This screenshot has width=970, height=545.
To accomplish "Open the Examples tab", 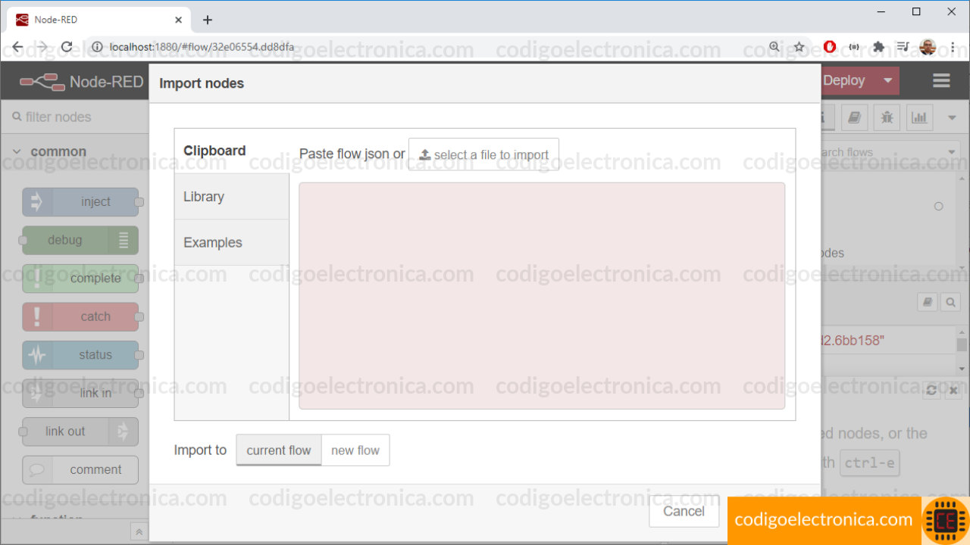I will tap(232, 243).
